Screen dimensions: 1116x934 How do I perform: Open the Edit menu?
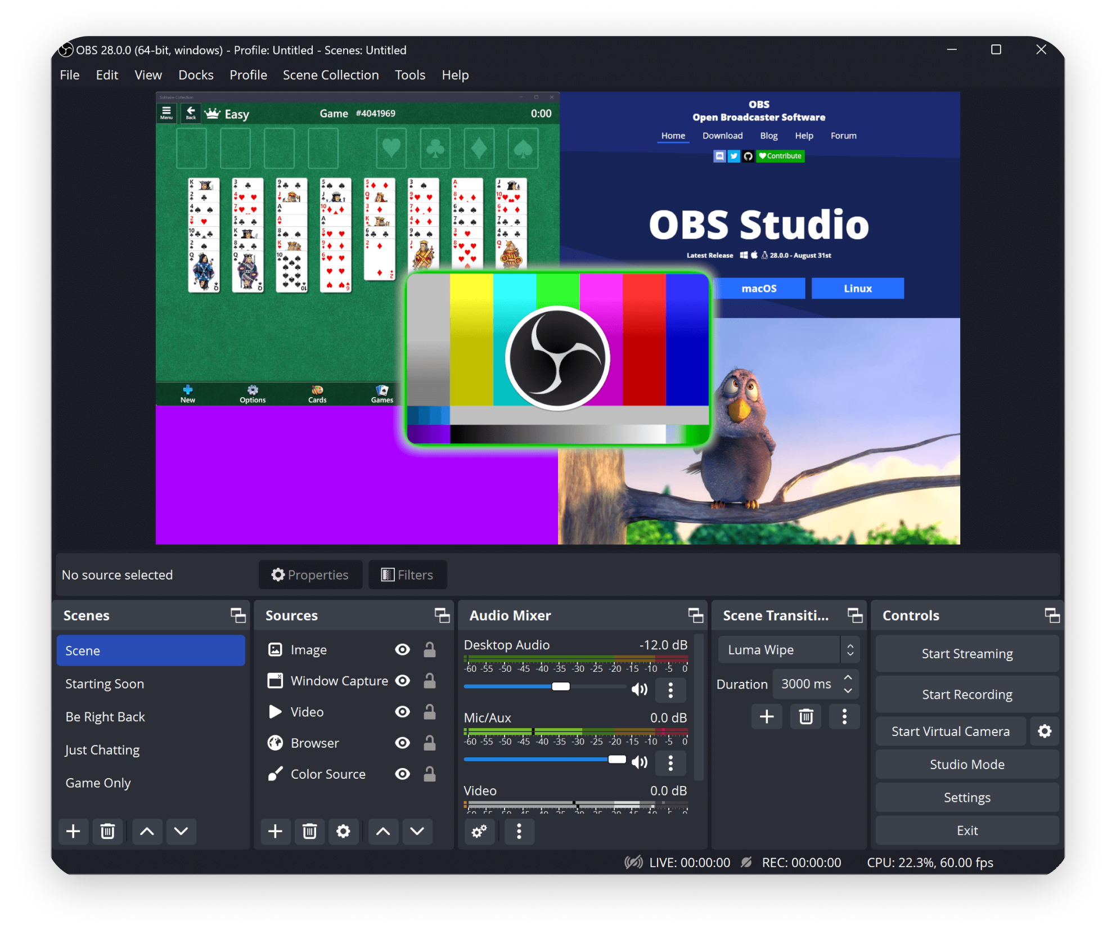pyautogui.click(x=107, y=75)
